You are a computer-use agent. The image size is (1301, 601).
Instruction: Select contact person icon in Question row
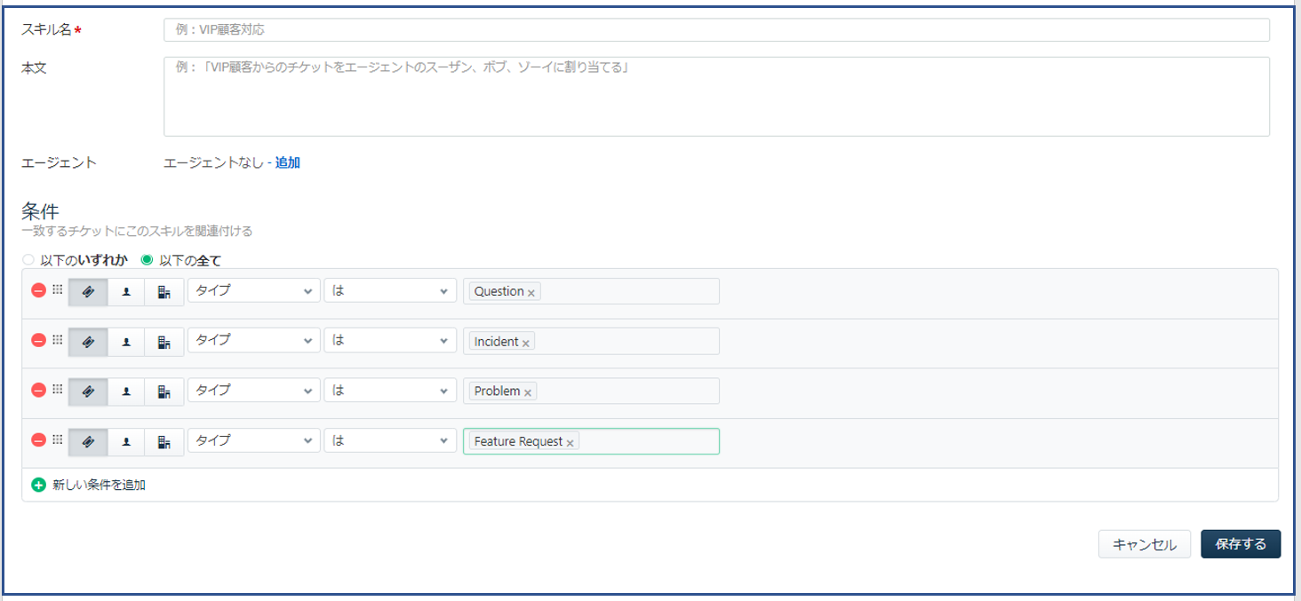[x=126, y=292]
